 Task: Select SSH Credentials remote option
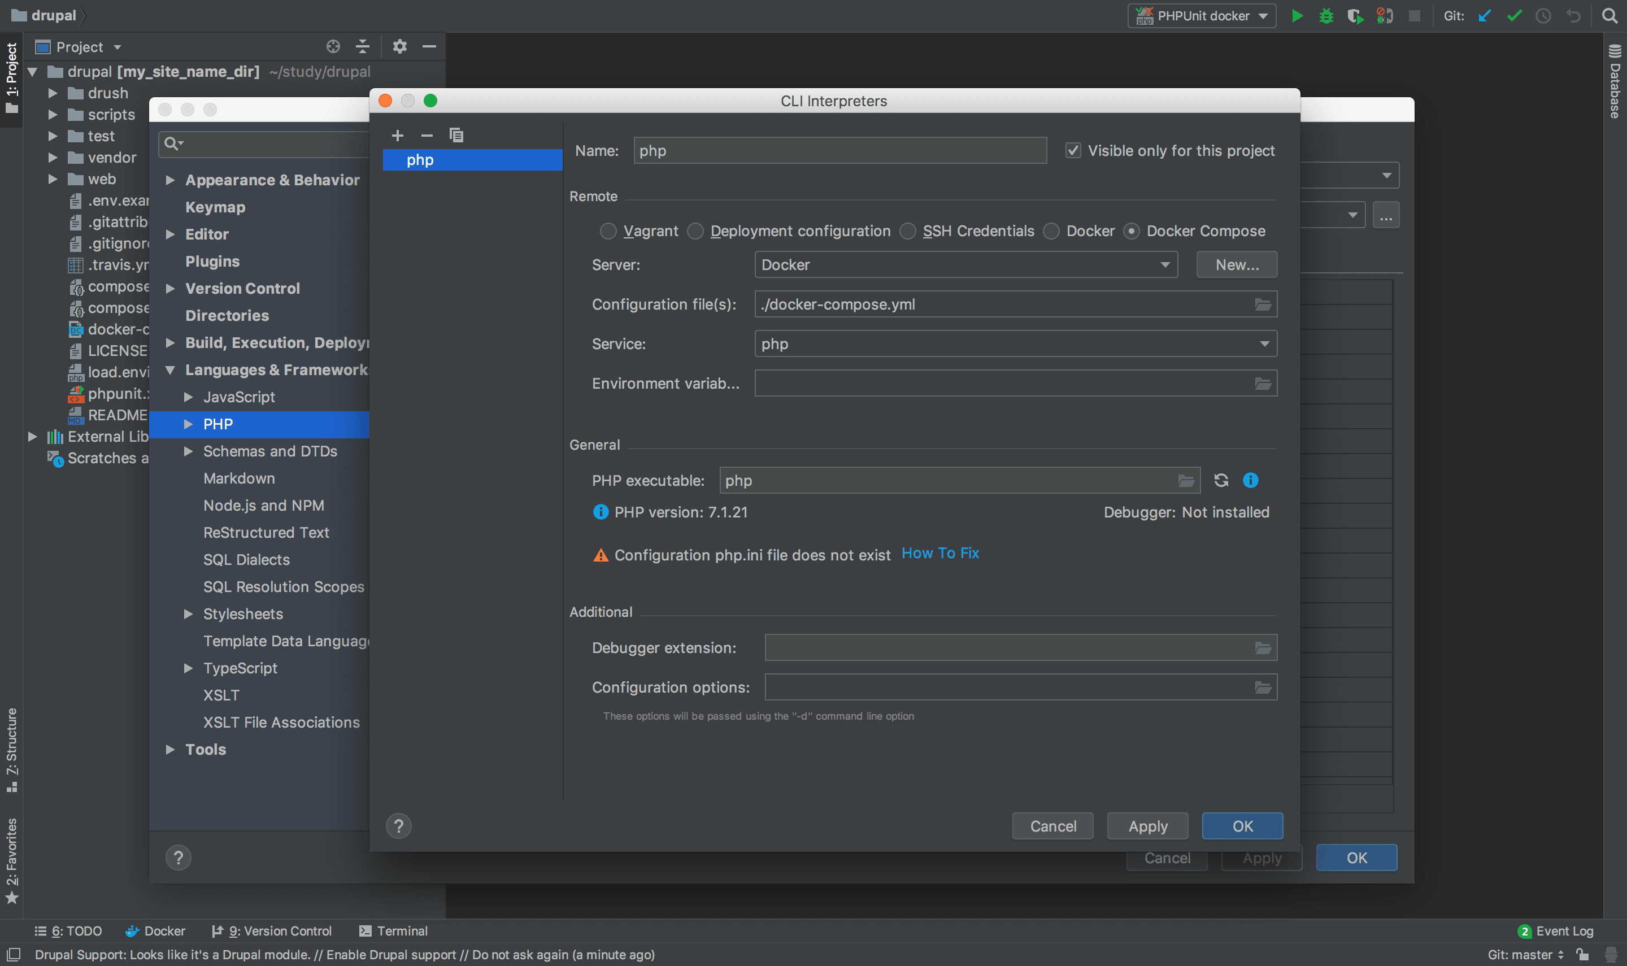(x=907, y=231)
